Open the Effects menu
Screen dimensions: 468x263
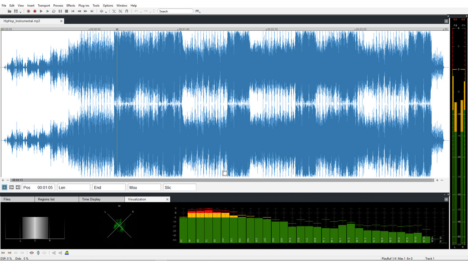[71, 5]
